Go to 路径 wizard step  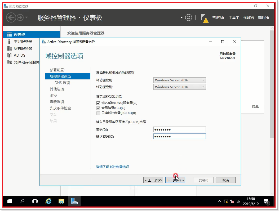(x=53, y=96)
